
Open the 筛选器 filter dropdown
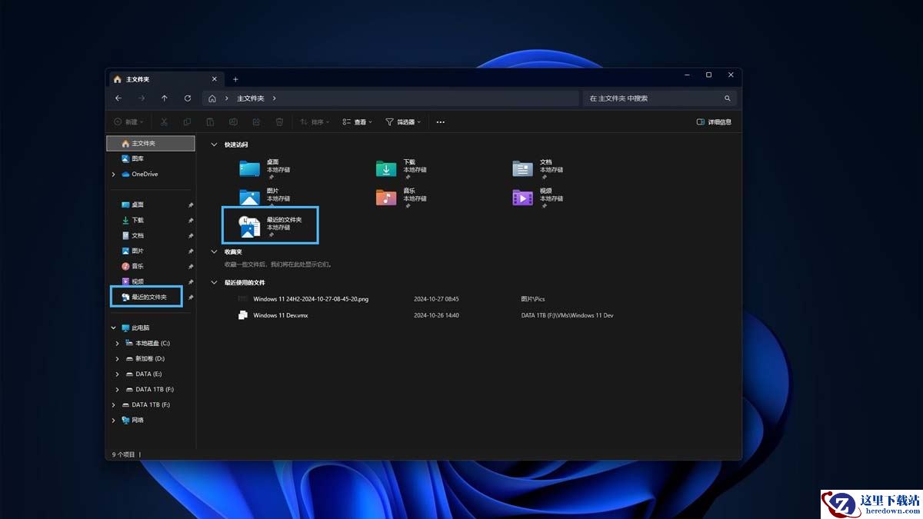point(403,121)
